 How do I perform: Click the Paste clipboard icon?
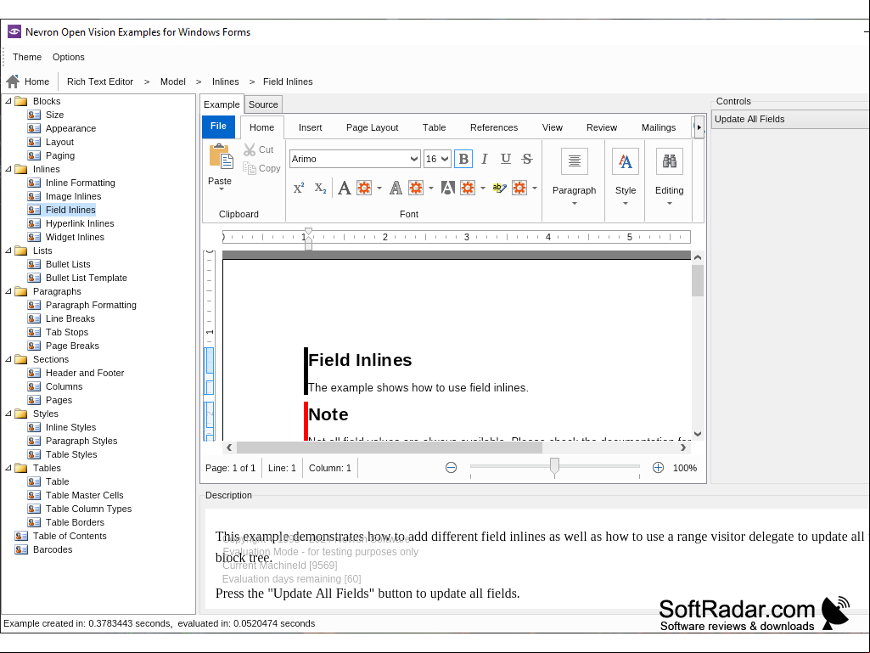[x=221, y=156]
